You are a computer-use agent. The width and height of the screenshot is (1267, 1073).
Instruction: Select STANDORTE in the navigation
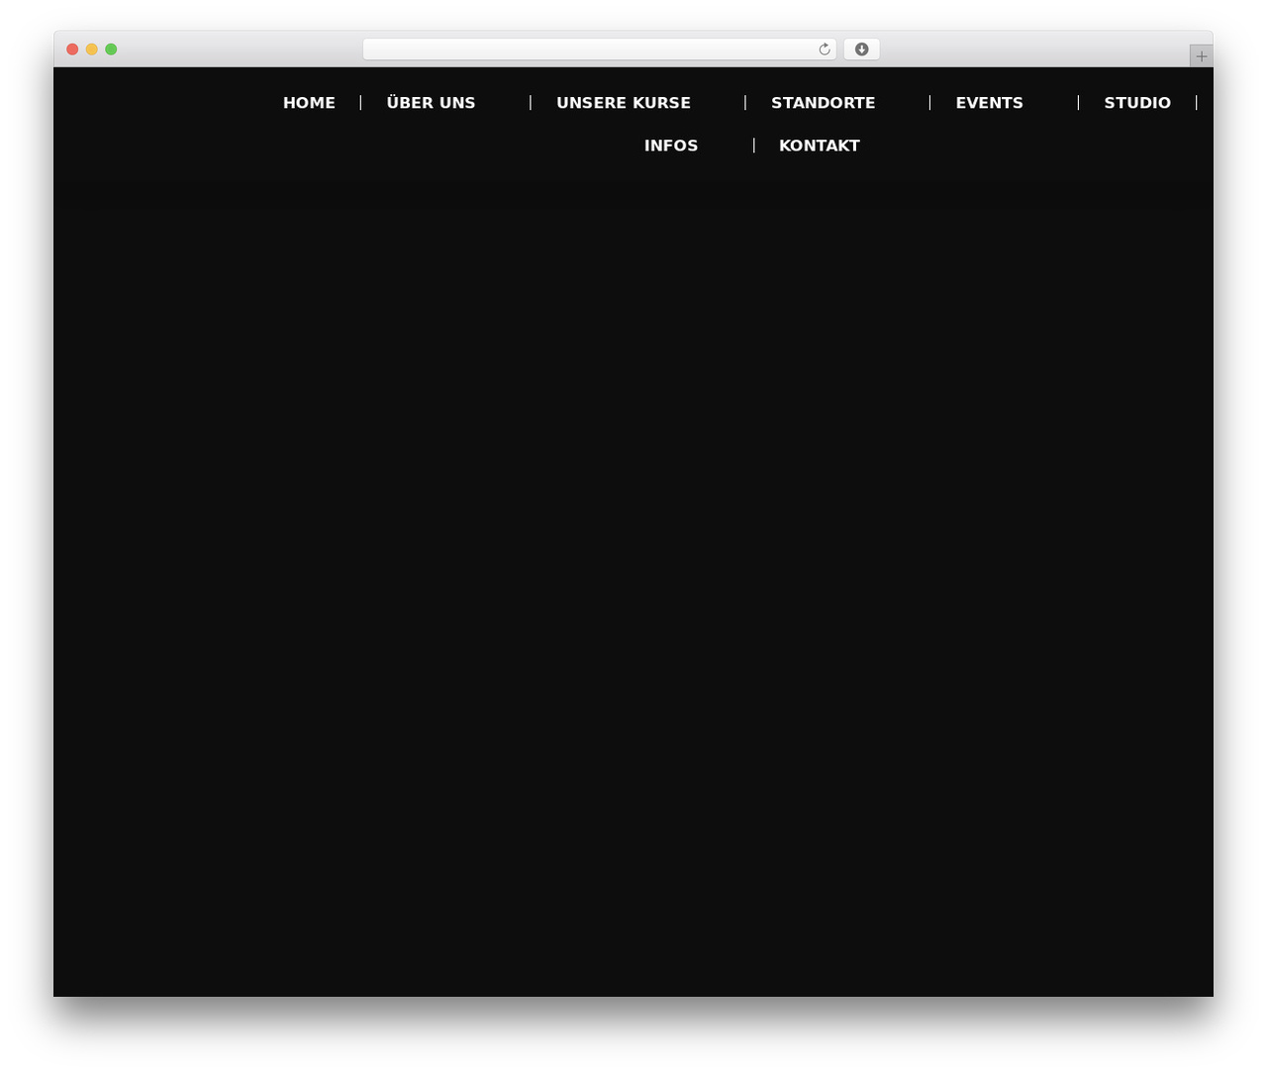(x=823, y=103)
